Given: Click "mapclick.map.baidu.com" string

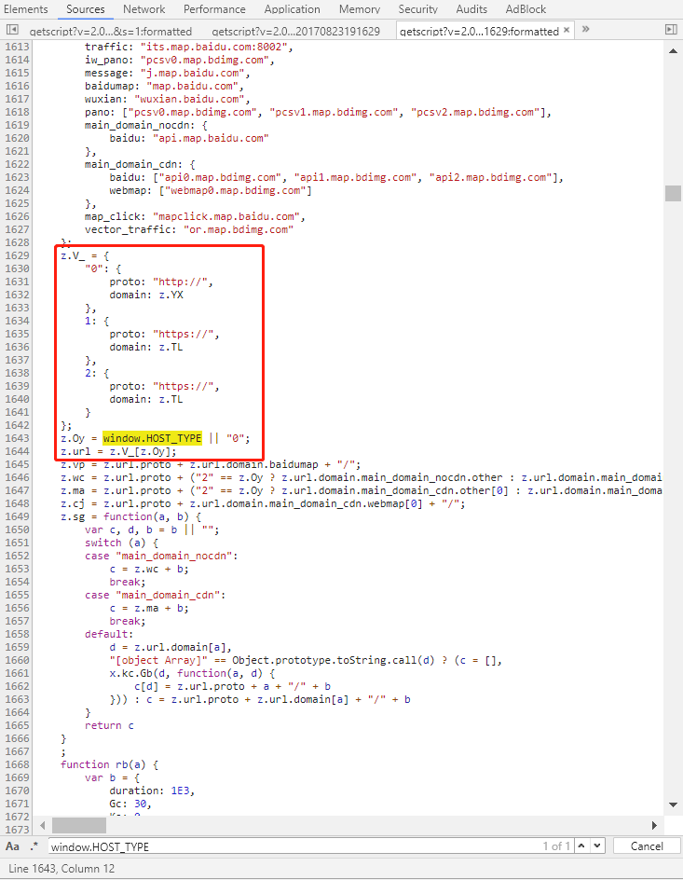Looking at the screenshot, I should tap(225, 216).
